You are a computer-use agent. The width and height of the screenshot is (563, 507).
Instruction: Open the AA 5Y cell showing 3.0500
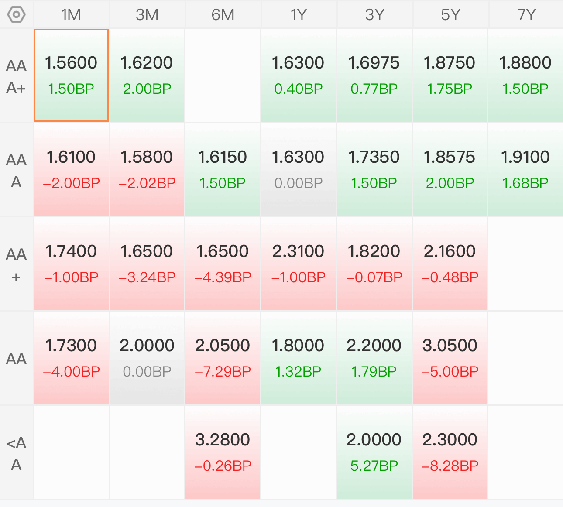coord(450,358)
